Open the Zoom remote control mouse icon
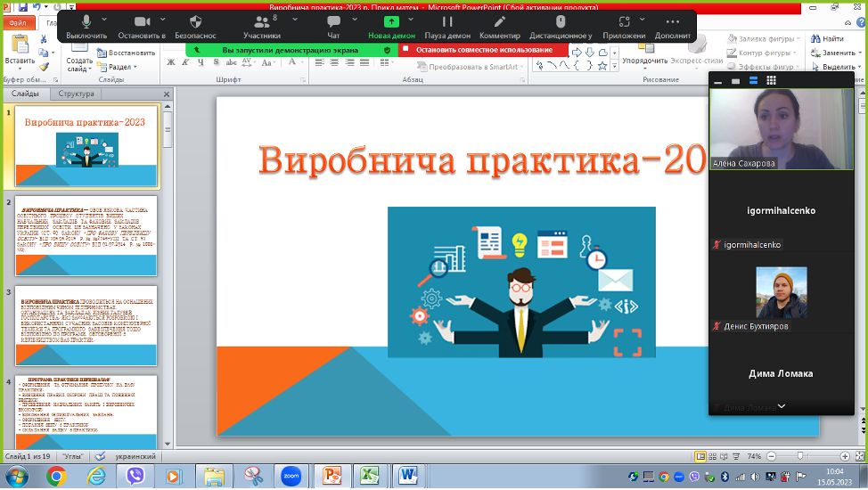 [x=561, y=23]
